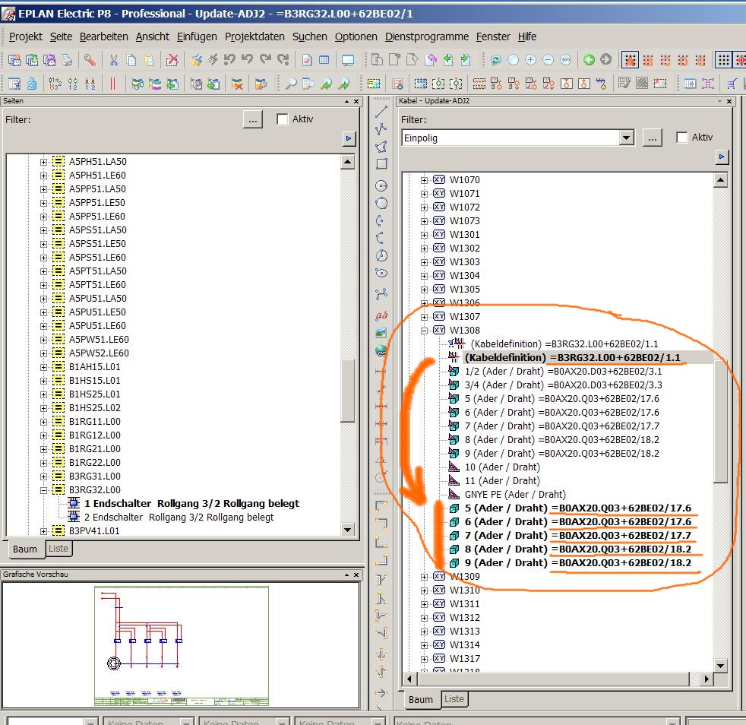Zoom out with the minus magnifier icon
746x725 pixels.
pos(548,60)
